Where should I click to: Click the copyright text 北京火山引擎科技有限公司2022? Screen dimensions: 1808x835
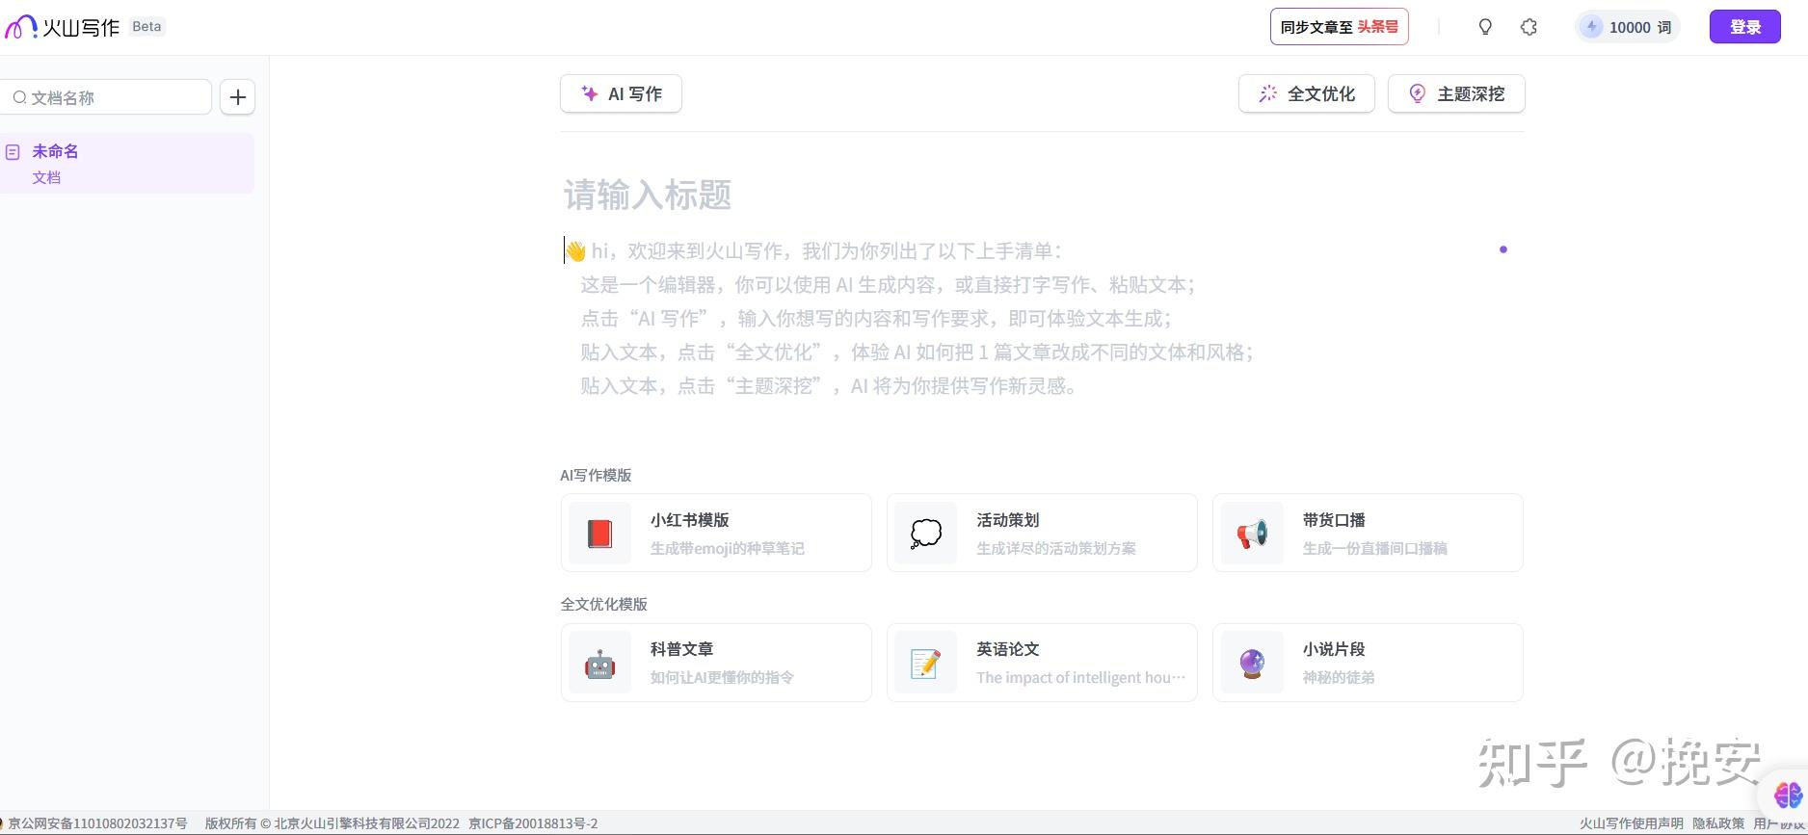coord(366,823)
